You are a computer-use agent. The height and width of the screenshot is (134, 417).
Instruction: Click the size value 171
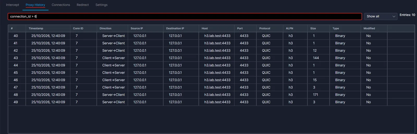(315, 95)
